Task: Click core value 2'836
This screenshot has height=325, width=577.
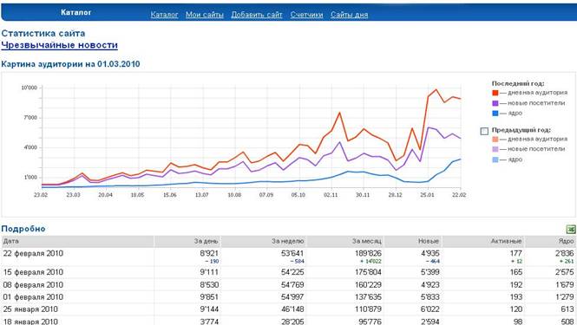Action: tap(565, 253)
